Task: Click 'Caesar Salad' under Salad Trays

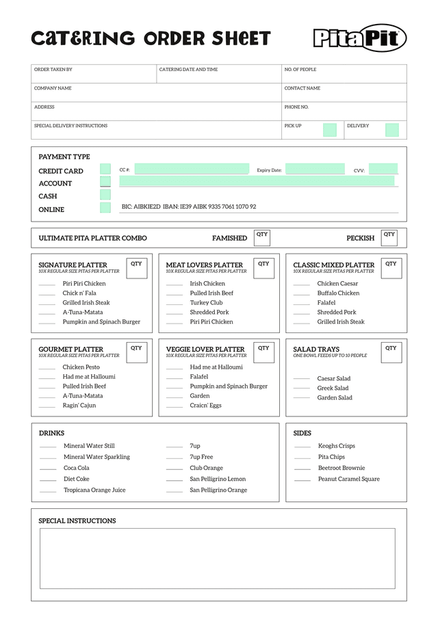Action: coord(334,379)
